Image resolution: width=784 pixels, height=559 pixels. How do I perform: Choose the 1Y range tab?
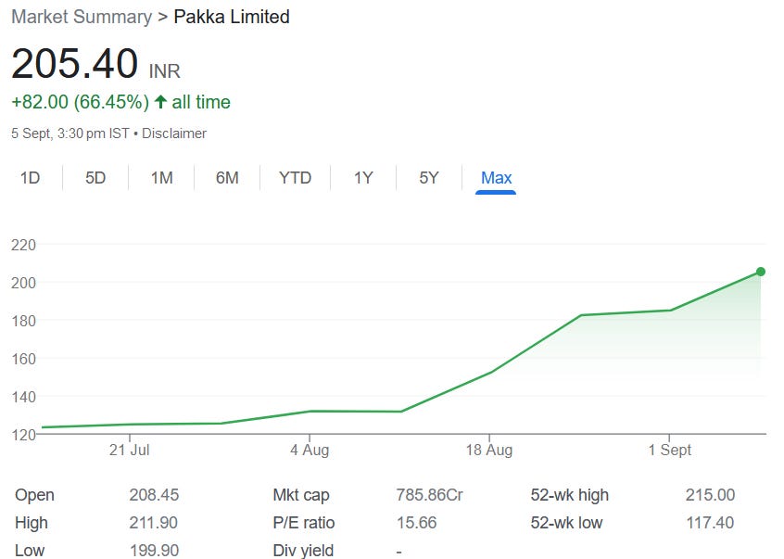click(x=363, y=177)
